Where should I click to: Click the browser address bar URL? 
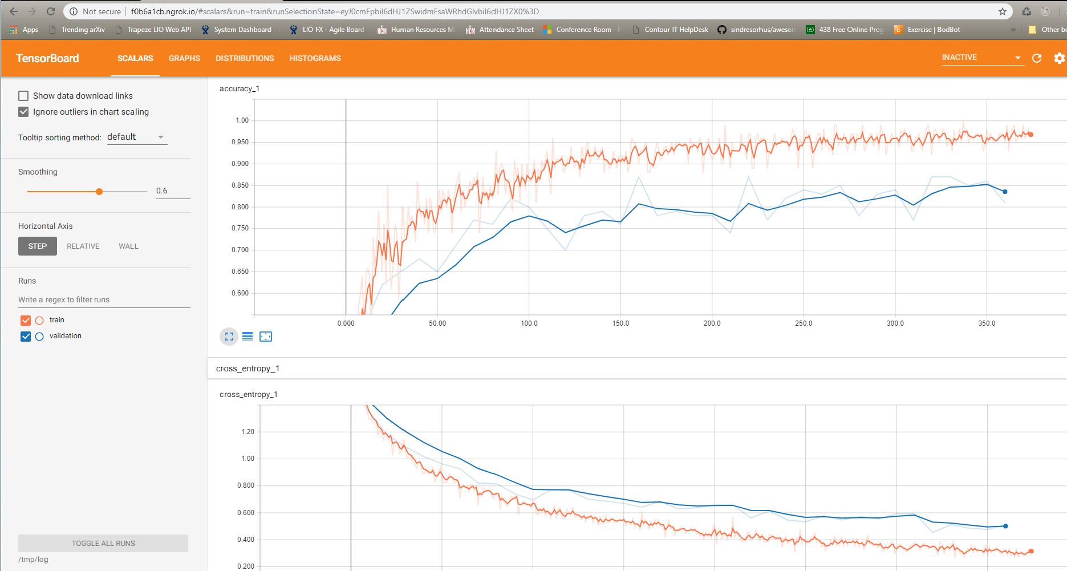click(x=335, y=11)
